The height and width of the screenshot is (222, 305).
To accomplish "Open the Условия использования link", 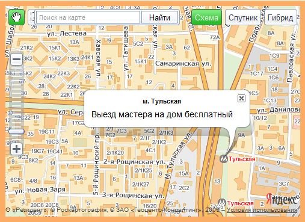I will (x=262, y=210).
